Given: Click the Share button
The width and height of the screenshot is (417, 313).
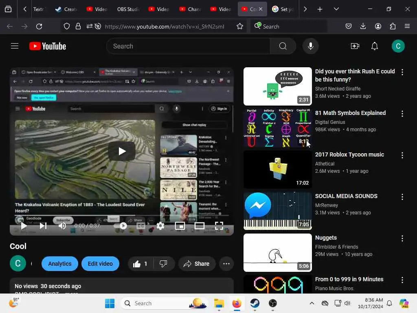Looking at the screenshot, I should click(x=197, y=264).
